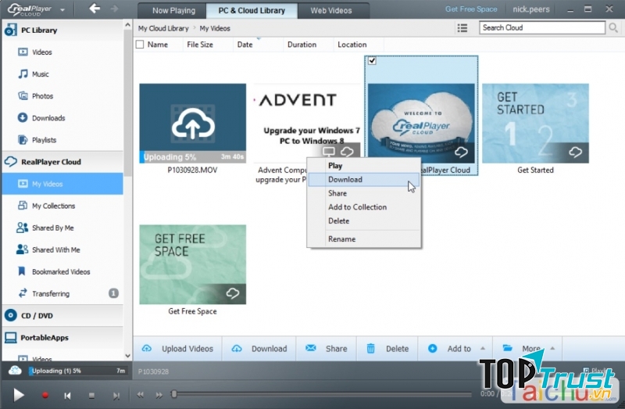The height and width of the screenshot is (409, 625).
Task: Open the RealPlayer Cloud logo menu arrow
Action: [x=62, y=10]
